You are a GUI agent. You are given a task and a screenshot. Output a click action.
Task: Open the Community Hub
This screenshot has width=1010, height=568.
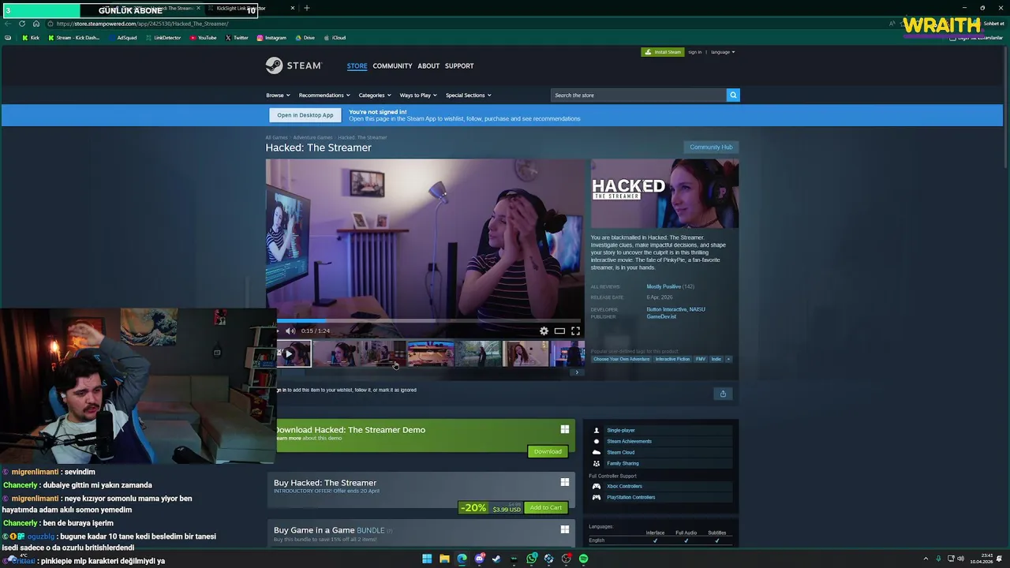point(711,147)
